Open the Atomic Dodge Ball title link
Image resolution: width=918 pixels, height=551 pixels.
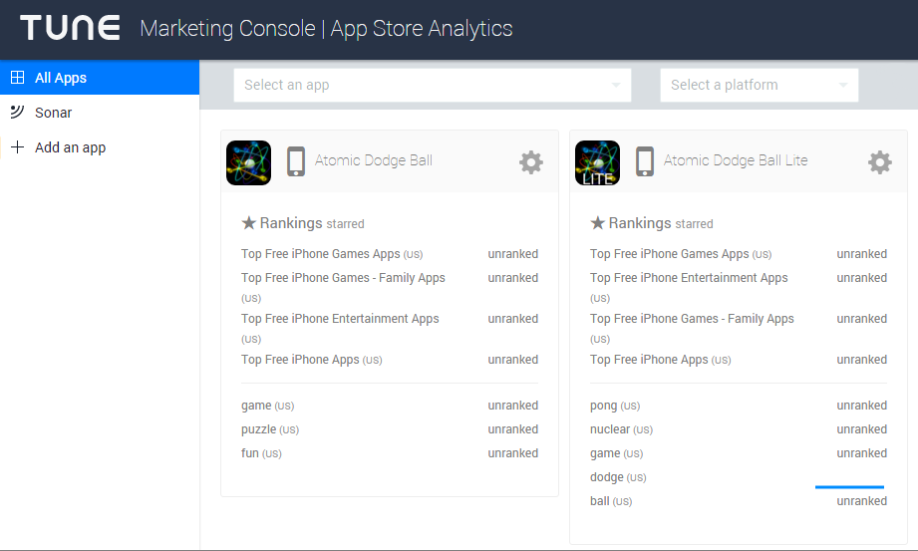click(374, 160)
